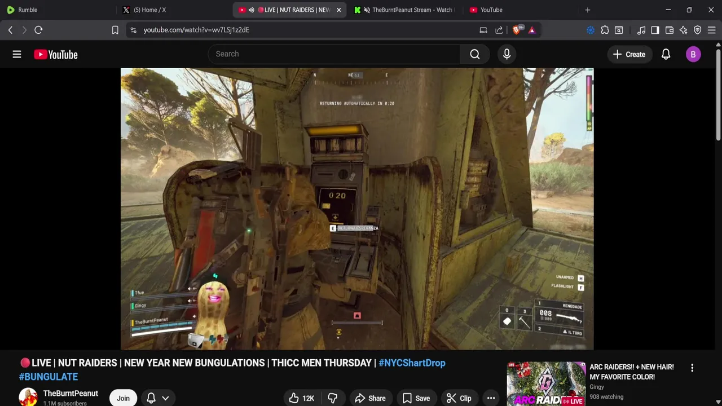Focus the YouTube search field

(x=334, y=54)
